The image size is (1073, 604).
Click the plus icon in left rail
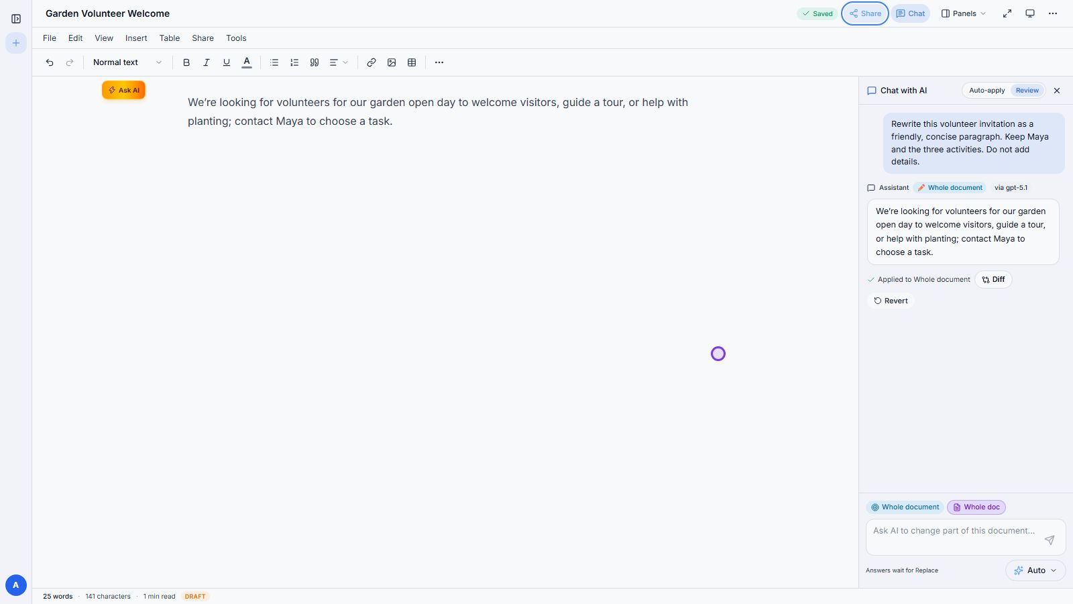pyautogui.click(x=16, y=43)
